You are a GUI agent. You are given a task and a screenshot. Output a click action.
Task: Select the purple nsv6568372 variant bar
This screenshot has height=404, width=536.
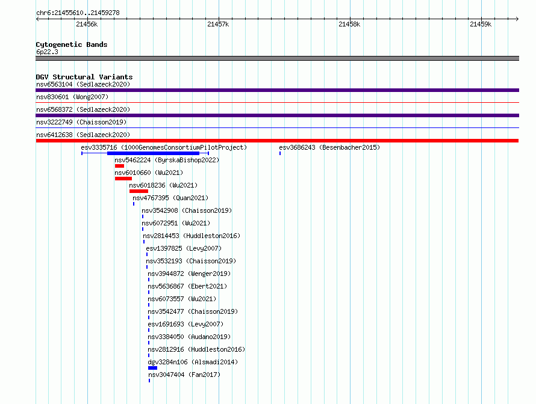click(277, 115)
